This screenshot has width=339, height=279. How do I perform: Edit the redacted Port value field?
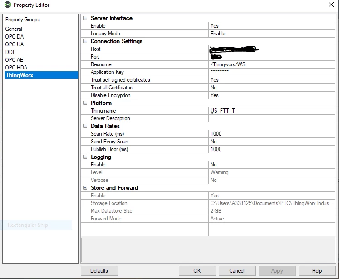click(272, 57)
